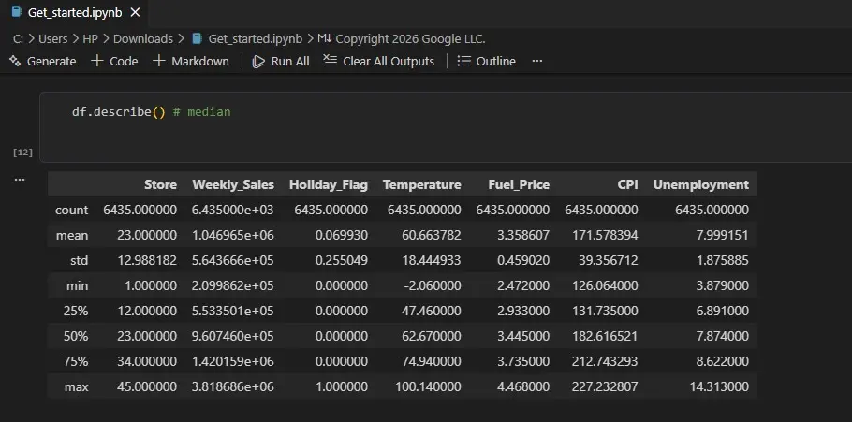The width and height of the screenshot is (852, 422).
Task: Click the 25% Weekly_Sales value 5.533501e+05
Action: (x=232, y=312)
